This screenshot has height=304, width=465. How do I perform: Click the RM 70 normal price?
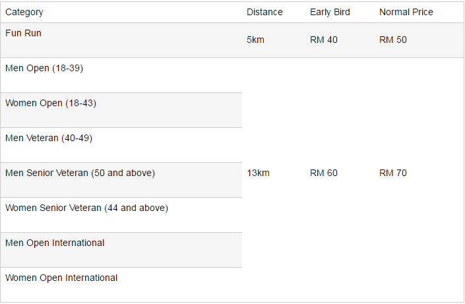click(393, 173)
